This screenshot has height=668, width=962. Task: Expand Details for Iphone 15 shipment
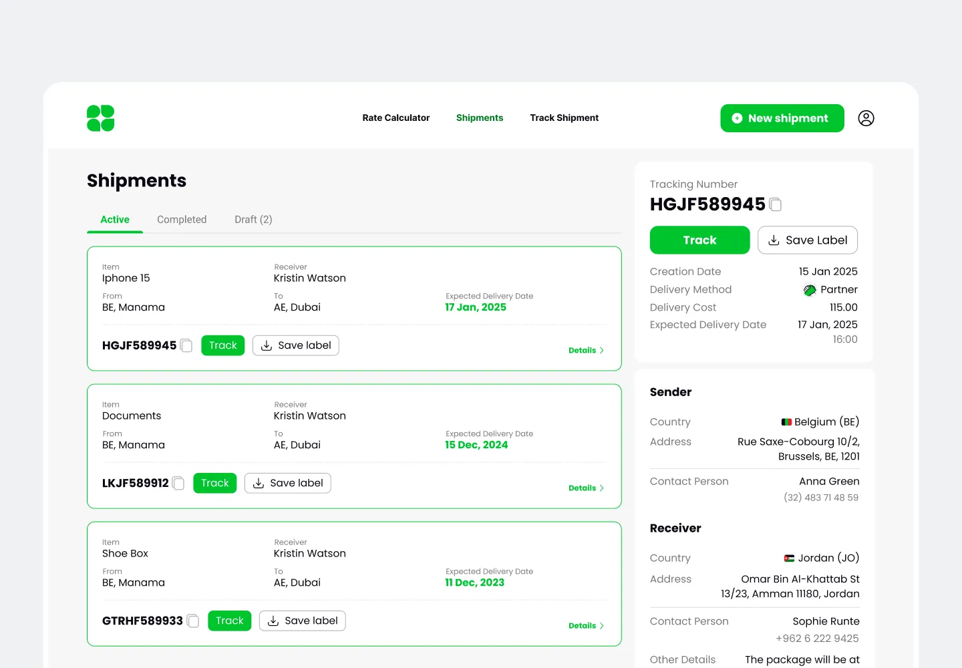(x=586, y=350)
